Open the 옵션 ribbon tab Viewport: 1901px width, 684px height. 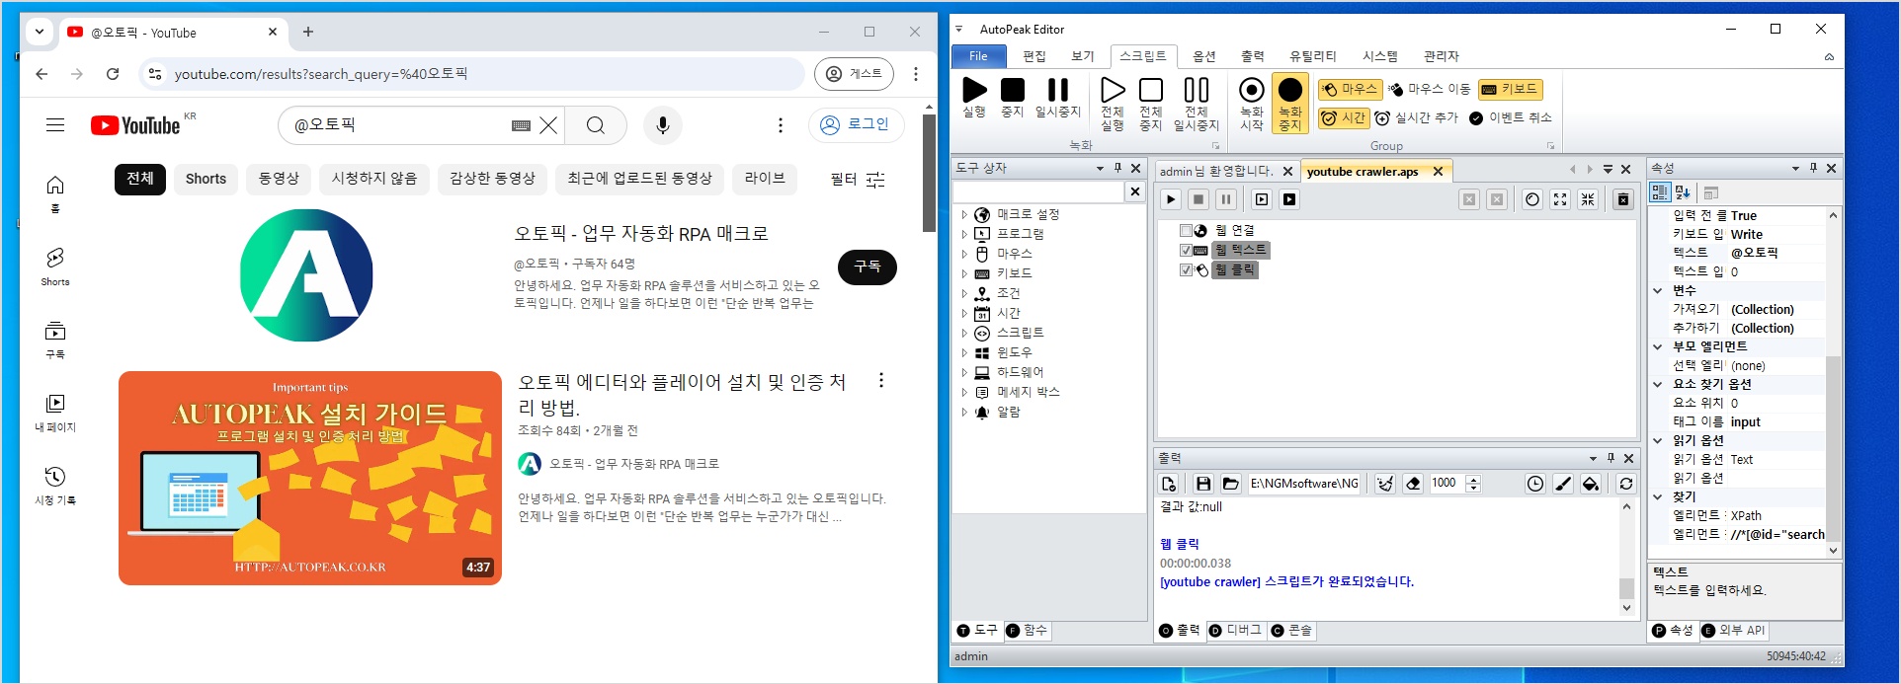(x=1203, y=56)
